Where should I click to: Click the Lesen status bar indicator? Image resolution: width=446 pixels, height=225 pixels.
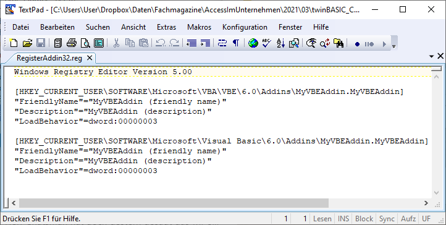tap(322, 219)
